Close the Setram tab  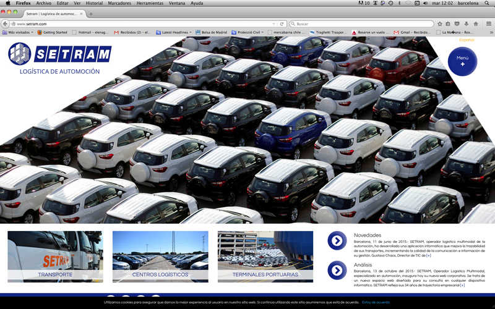(81, 14)
